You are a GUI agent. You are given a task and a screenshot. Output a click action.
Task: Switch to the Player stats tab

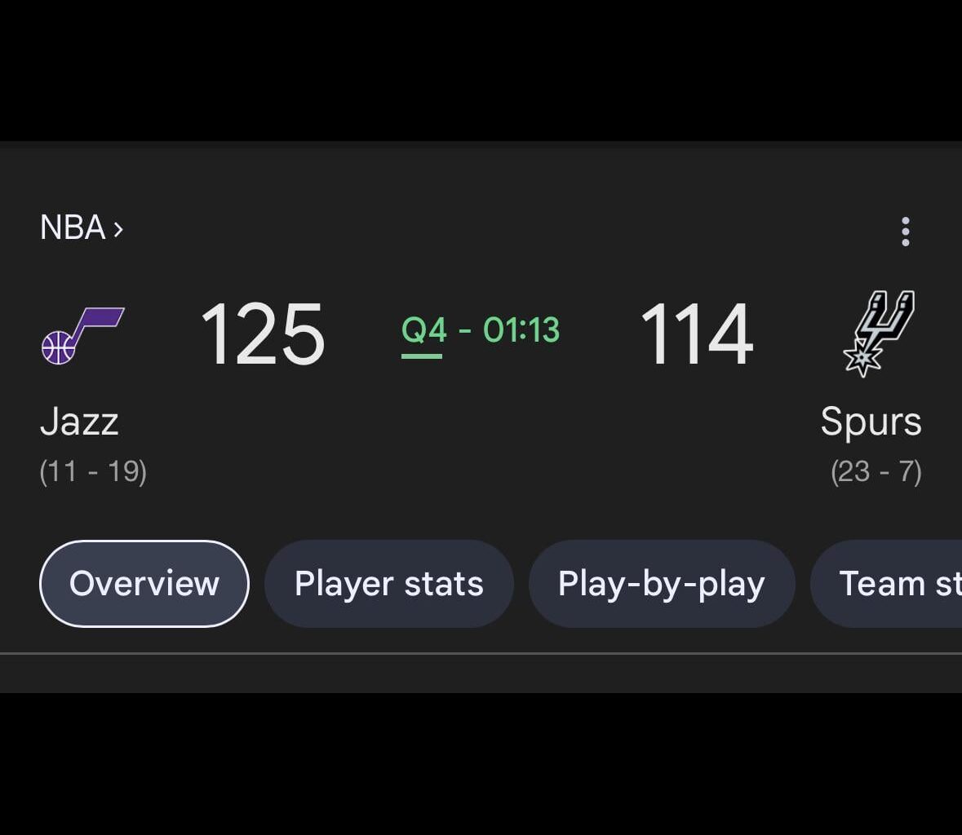[x=388, y=584]
